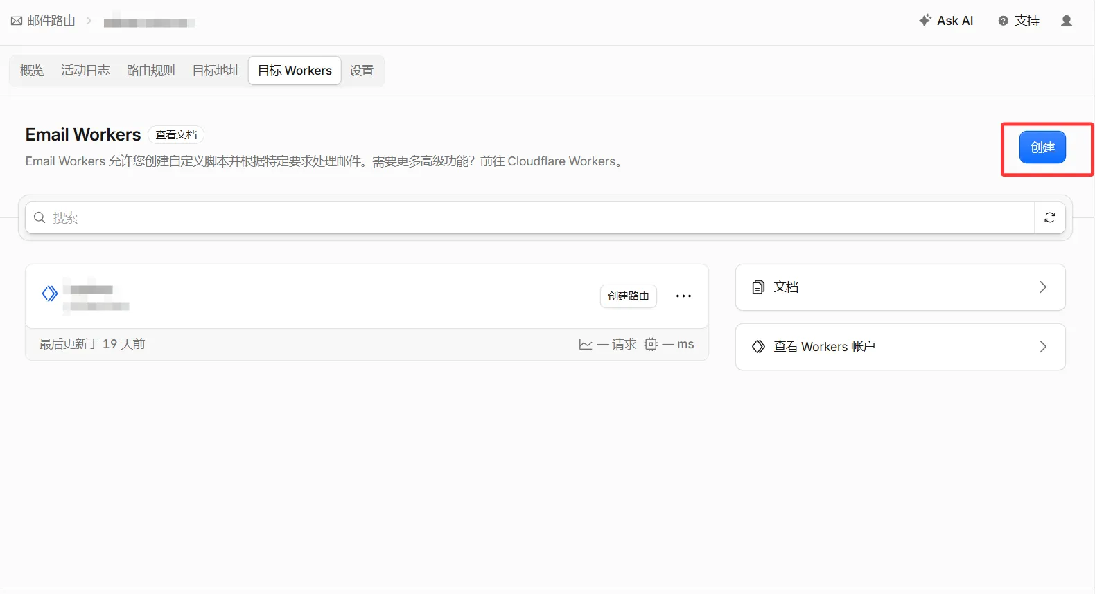1095x594 pixels.
Task: Click the document icon in 文档 card
Action: point(758,287)
